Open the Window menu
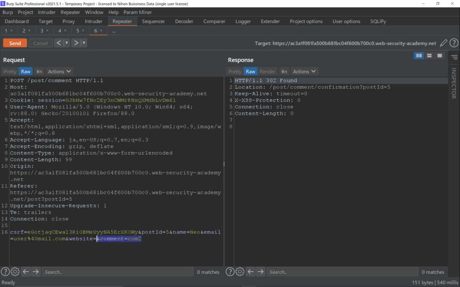The image size is (460, 287). pos(94,12)
